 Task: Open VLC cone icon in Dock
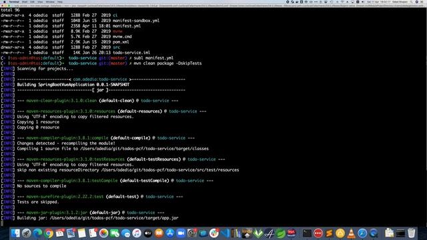[x=352, y=233]
